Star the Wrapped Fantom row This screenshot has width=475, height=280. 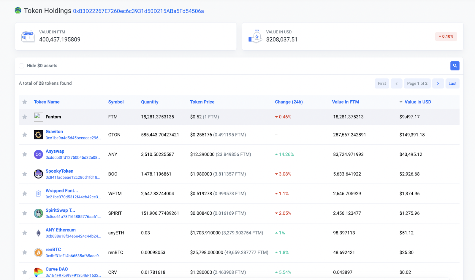(25, 194)
